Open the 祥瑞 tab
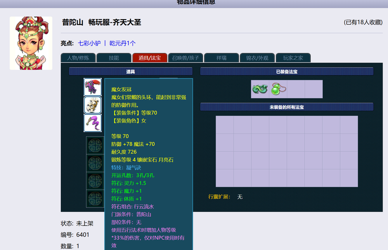This screenshot has width=388, height=250. (221, 58)
